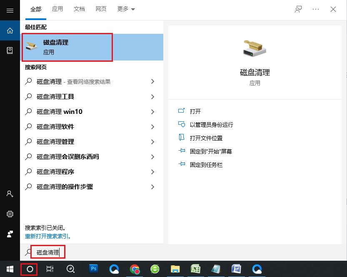Open the 磁盘清理 best match result
347x277 pixels.
click(x=92, y=47)
